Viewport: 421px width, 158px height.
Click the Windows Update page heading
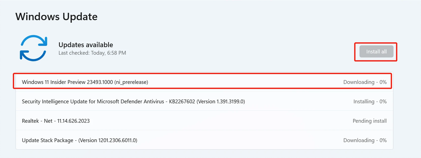pyautogui.click(x=57, y=16)
